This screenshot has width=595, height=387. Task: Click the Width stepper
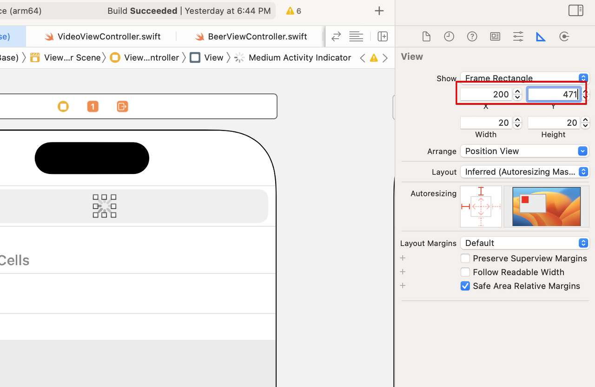click(x=517, y=123)
